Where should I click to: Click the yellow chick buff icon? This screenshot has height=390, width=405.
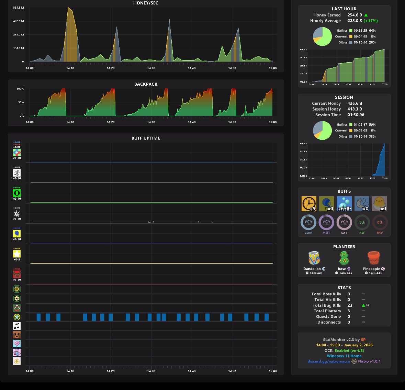tap(380, 203)
